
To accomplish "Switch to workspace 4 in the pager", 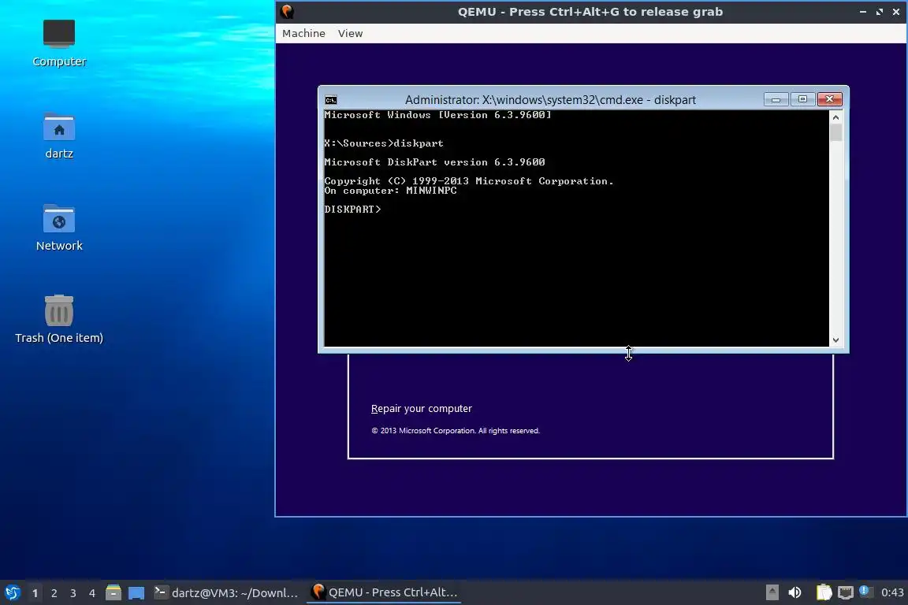I will coord(92,593).
